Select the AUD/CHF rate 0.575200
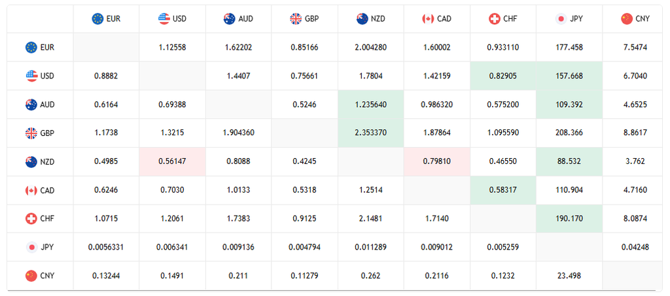Image resolution: width=670 pixels, height=296 pixels. (x=503, y=105)
